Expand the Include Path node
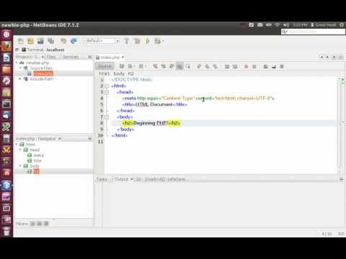The width and height of the screenshot is (346, 259). pyautogui.click(x=20, y=78)
